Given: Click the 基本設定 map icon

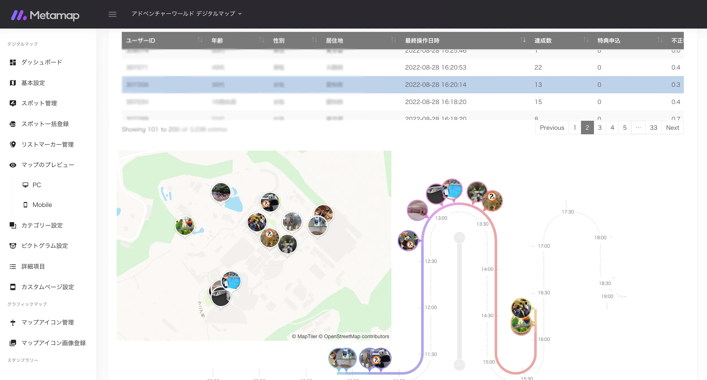Looking at the screenshot, I should click(x=13, y=83).
